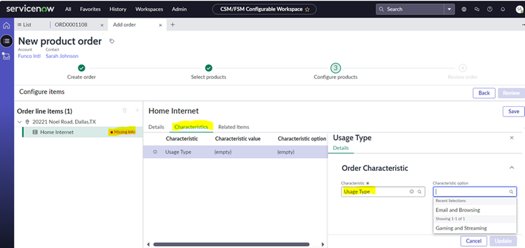The image size is (525, 248).
Task: Click search magnifier in Characteristic option field
Action: point(511,192)
